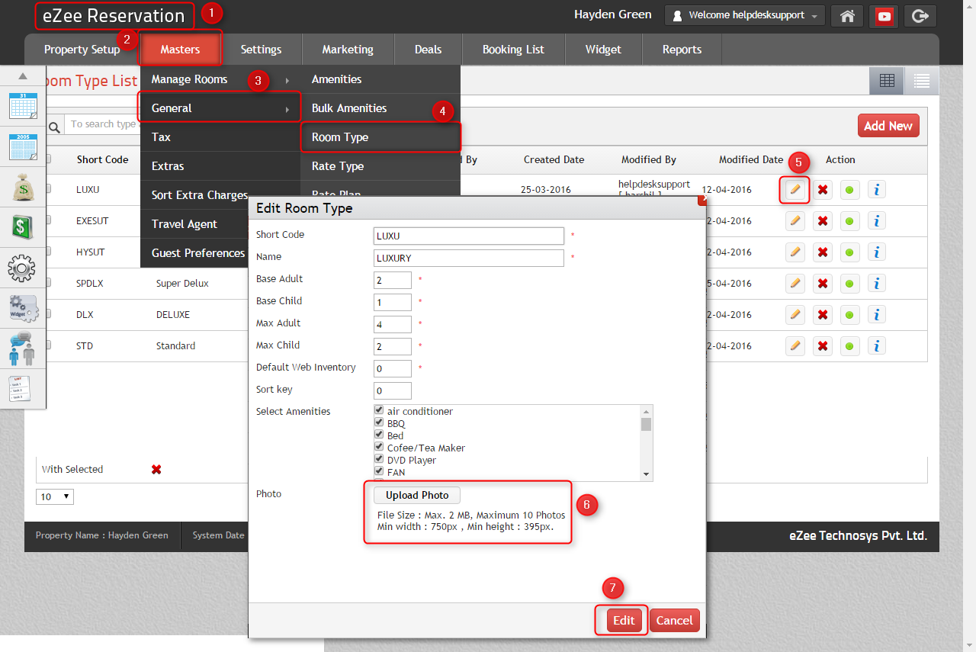
Task: Toggle STD row green status dot
Action: (x=849, y=345)
